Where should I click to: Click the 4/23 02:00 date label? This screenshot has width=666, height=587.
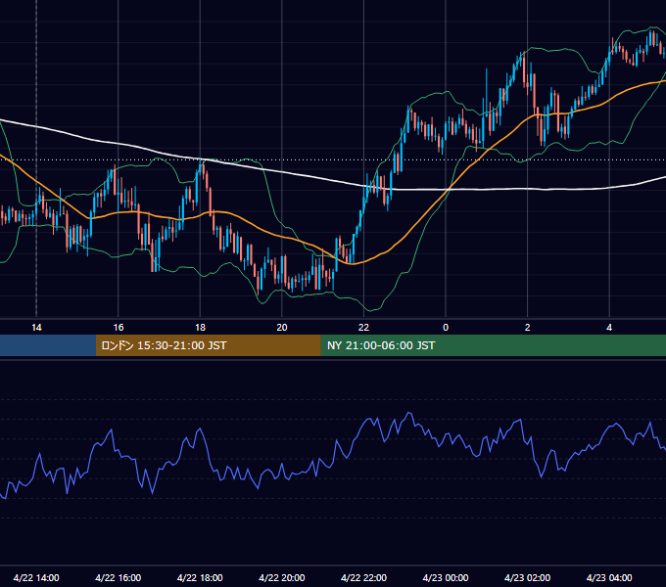(527, 577)
